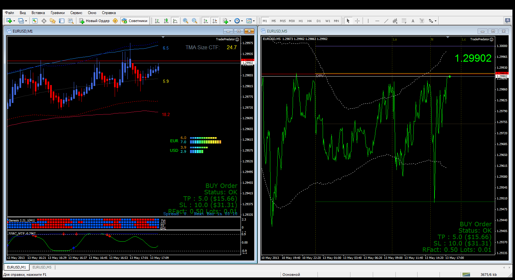Open MetaEditor with the yellow diamond icon
Viewport: 515px width, 280px height.
pyautogui.click(x=115, y=21)
